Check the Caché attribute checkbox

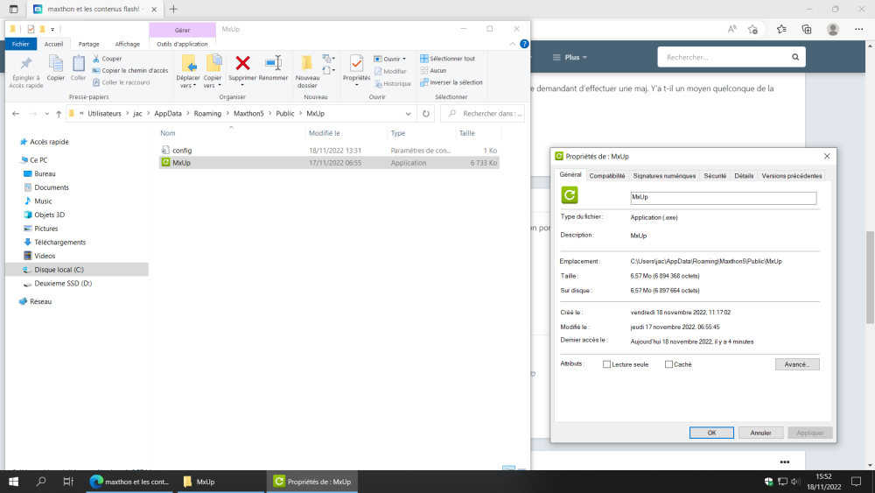[669, 364]
